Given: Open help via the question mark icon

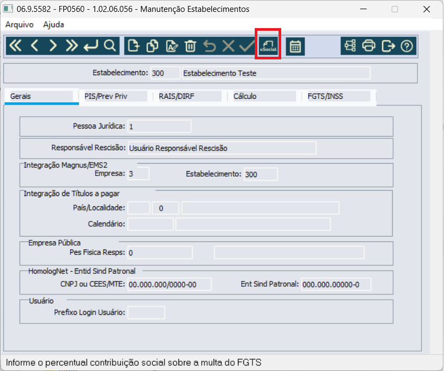Looking at the screenshot, I should click(x=407, y=45).
